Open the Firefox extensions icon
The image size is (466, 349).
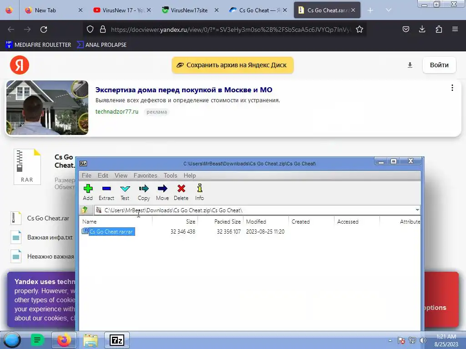[439, 29]
